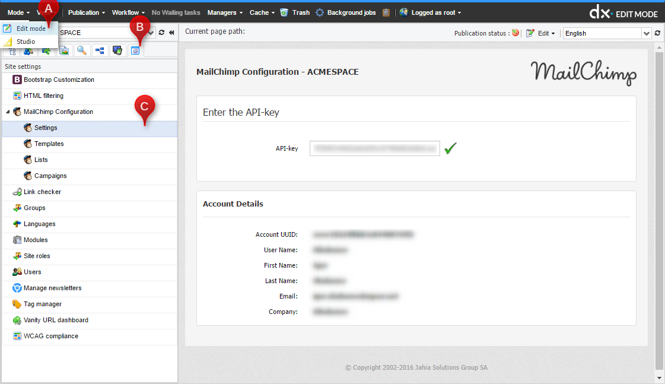Expand the Logged as root menu
The image size is (665, 384).
tap(431, 12)
